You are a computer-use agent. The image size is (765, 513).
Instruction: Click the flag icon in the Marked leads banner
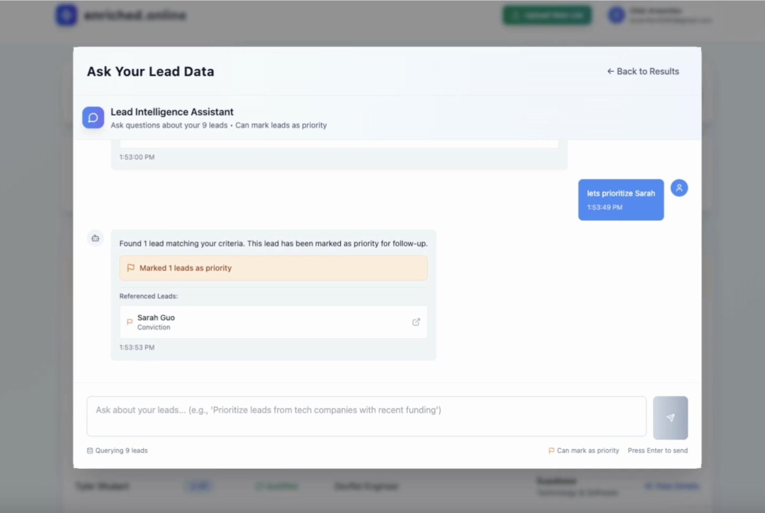click(131, 268)
